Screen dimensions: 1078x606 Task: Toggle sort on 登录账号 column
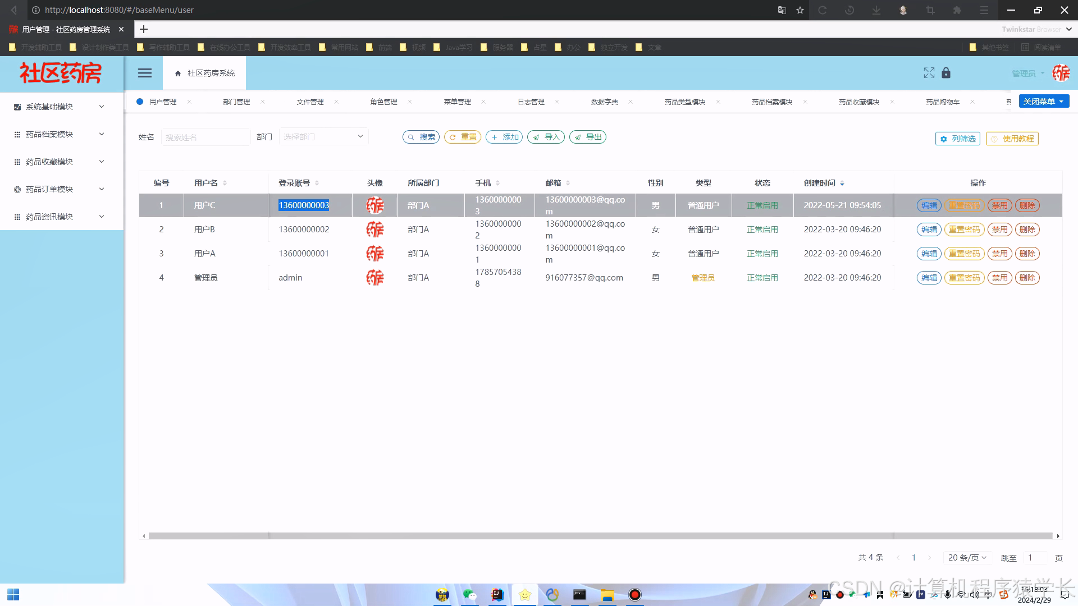pyautogui.click(x=317, y=183)
